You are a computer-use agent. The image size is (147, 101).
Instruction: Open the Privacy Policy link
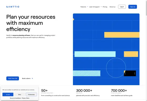tap(26, 98)
